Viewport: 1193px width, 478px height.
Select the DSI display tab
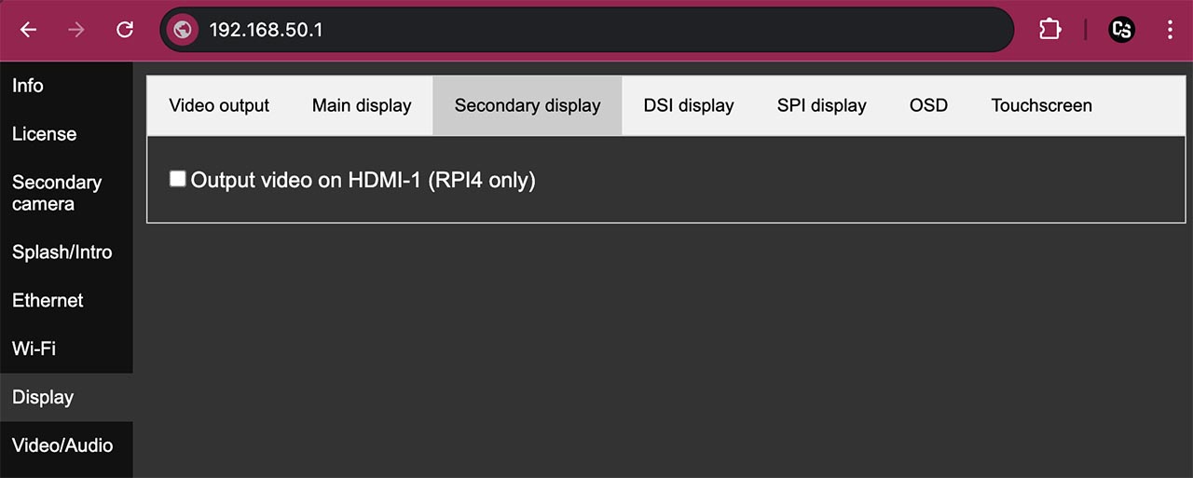coord(689,105)
